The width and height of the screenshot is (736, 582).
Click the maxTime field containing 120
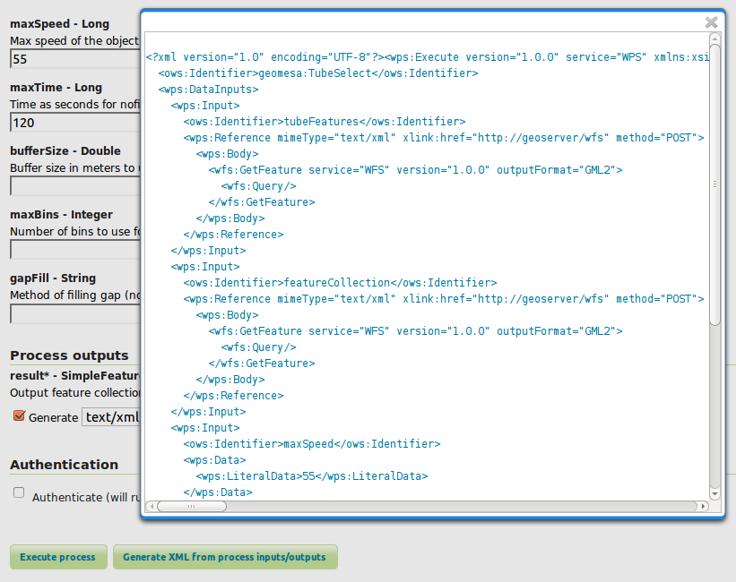(72, 123)
